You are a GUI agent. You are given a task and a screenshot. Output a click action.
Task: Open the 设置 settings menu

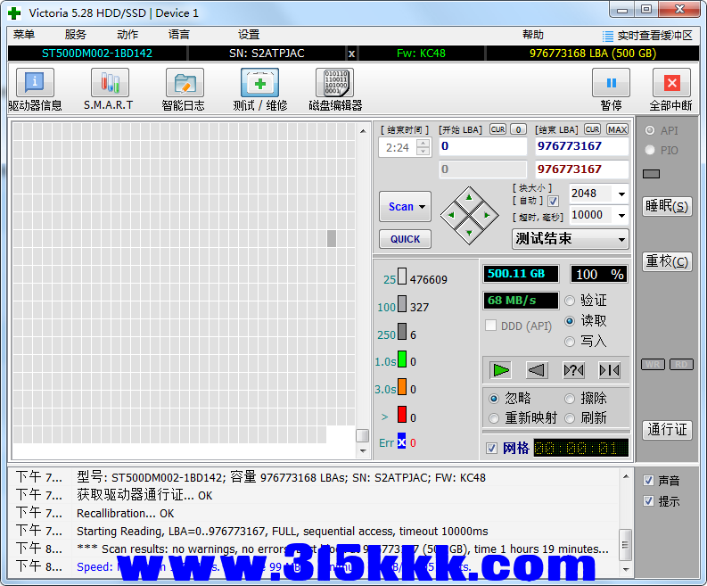[249, 35]
